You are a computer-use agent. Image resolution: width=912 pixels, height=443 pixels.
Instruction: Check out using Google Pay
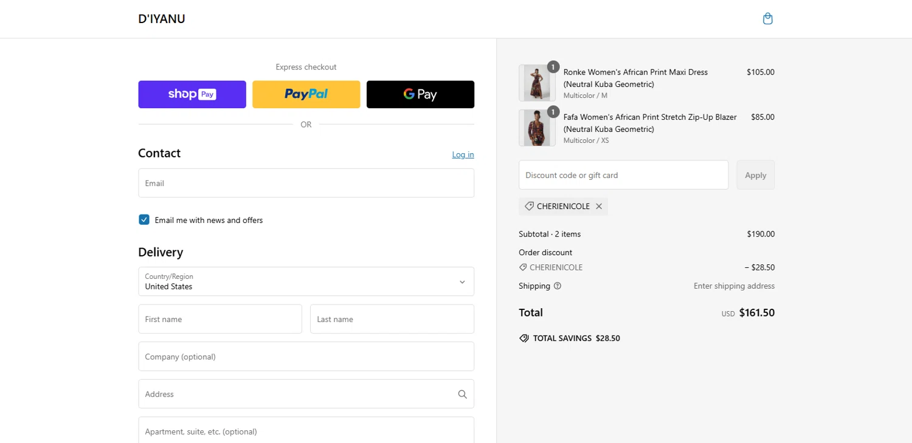(x=420, y=94)
